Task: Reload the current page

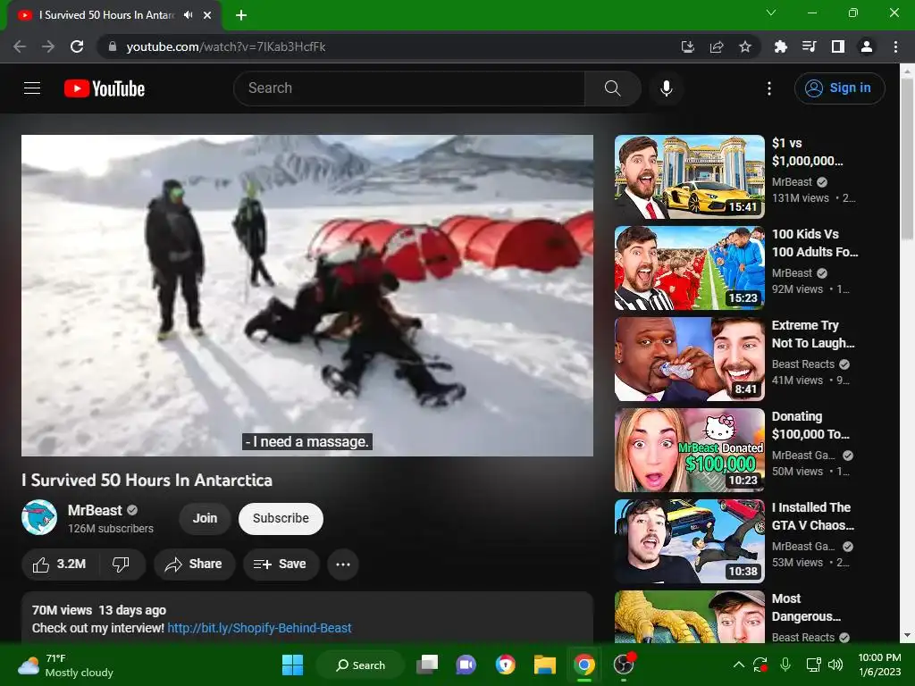Action: 77,46
